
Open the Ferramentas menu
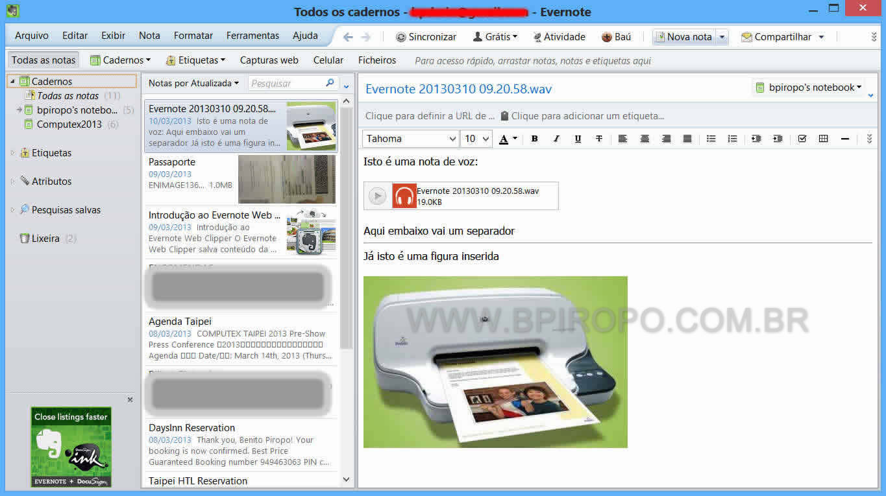252,36
